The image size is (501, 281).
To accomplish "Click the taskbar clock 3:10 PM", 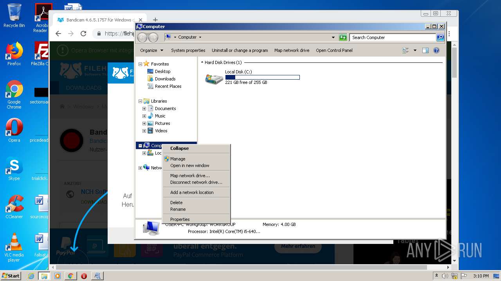I will pos(481,276).
